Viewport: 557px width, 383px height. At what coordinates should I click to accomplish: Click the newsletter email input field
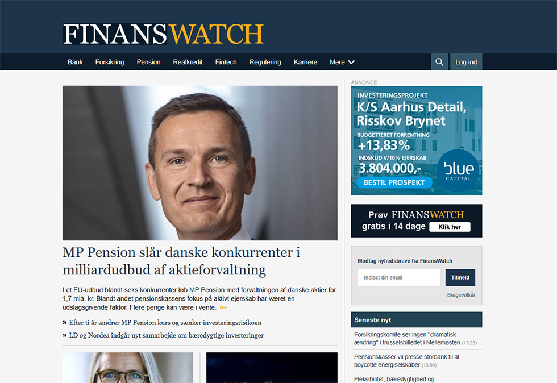399,277
